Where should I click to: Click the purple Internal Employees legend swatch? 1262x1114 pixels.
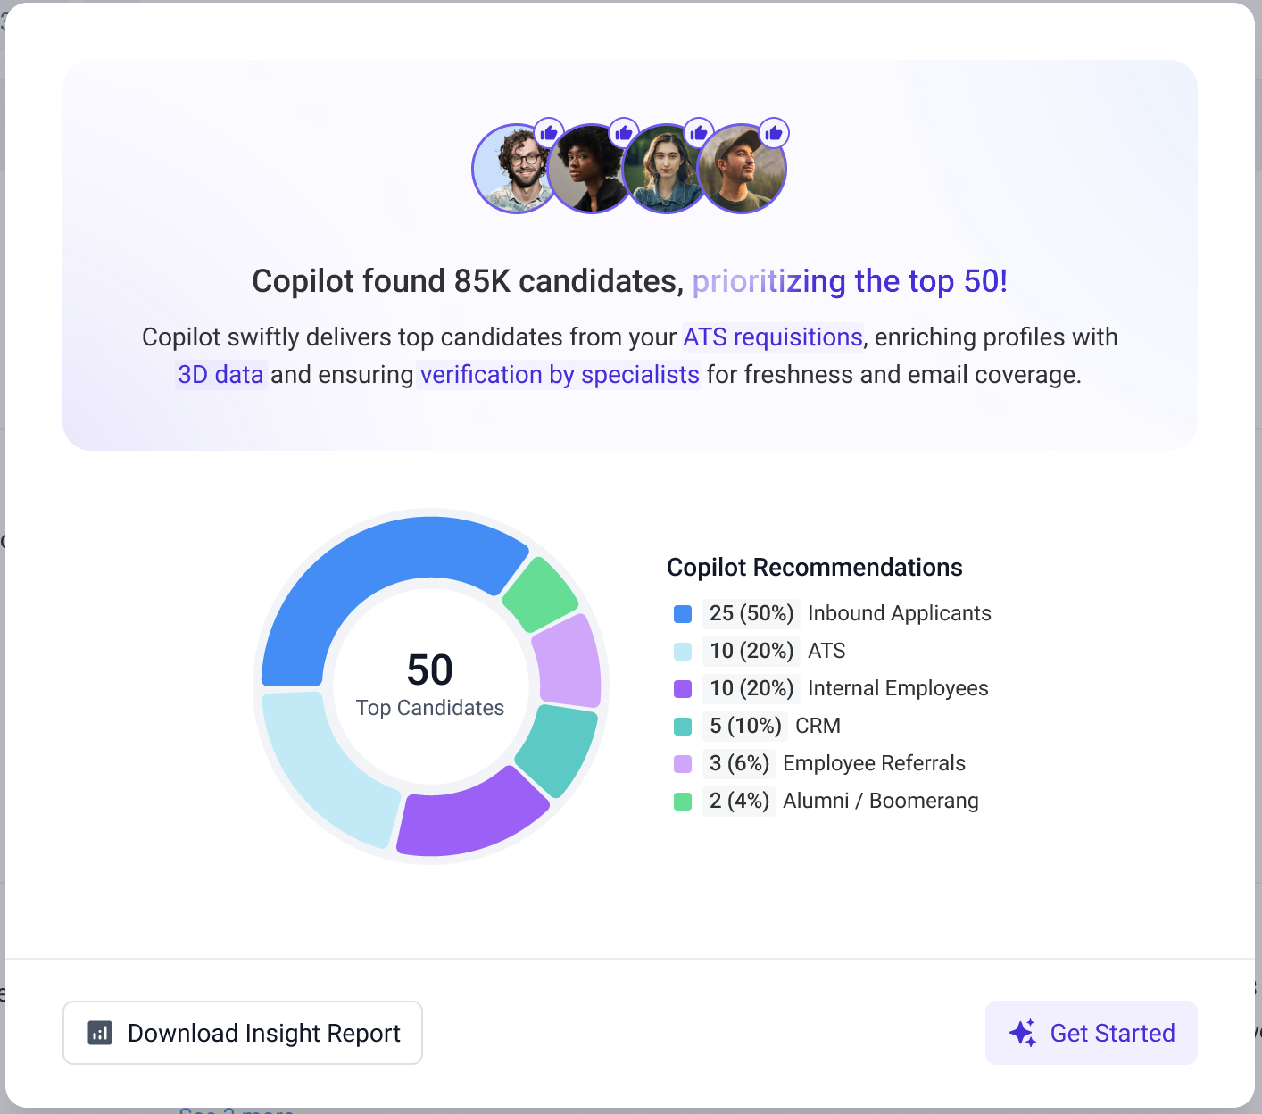click(x=683, y=689)
